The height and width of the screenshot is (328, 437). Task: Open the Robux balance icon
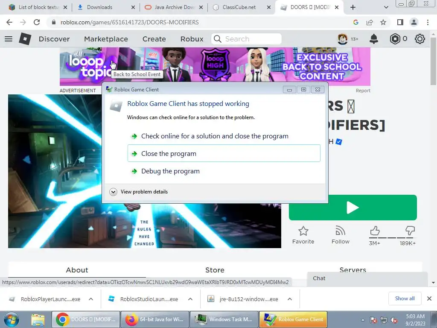tap(395, 39)
